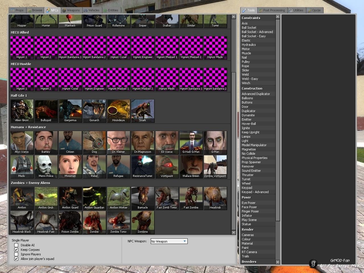Uncheck Allow join player's squad
The width and height of the screenshot is (364, 273).
point(16,259)
